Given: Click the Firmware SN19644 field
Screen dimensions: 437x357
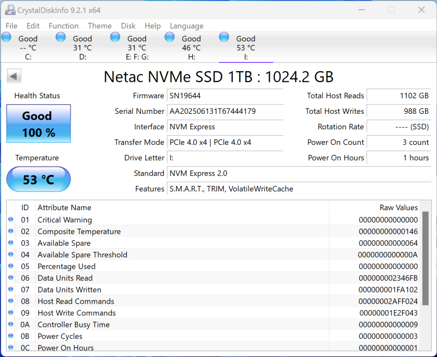Looking at the screenshot, I should click(x=225, y=96).
